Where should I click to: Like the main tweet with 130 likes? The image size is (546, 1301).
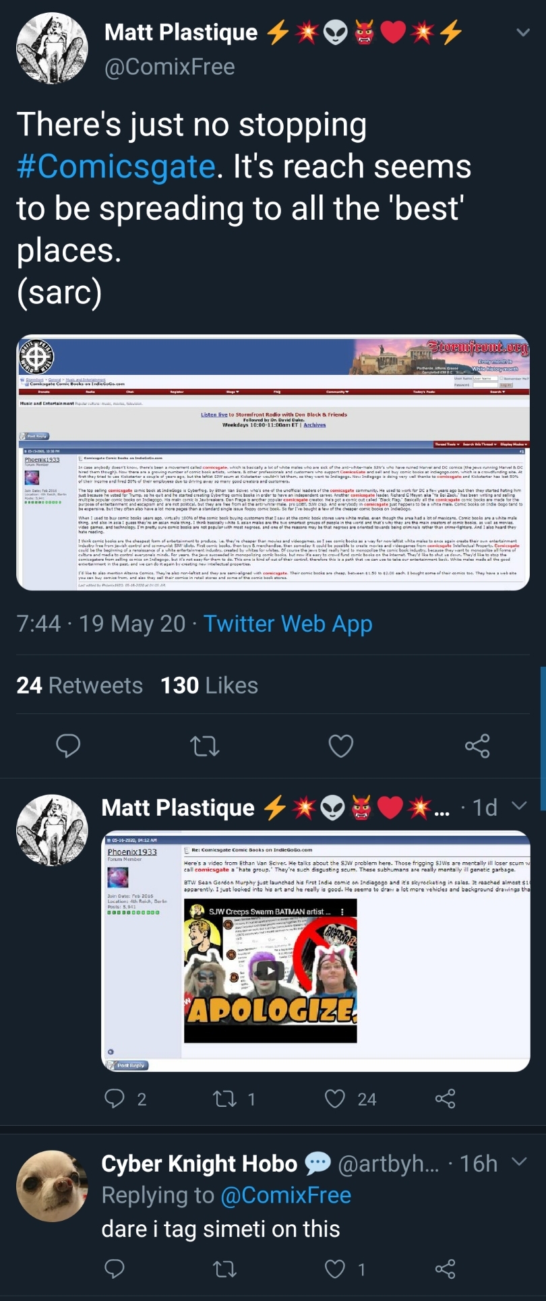coord(340,746)
